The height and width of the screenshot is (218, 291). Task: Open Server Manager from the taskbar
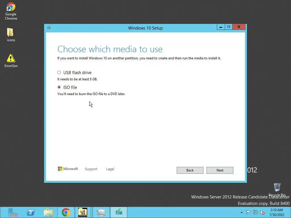pyautogui.click(x=13, y=212)
